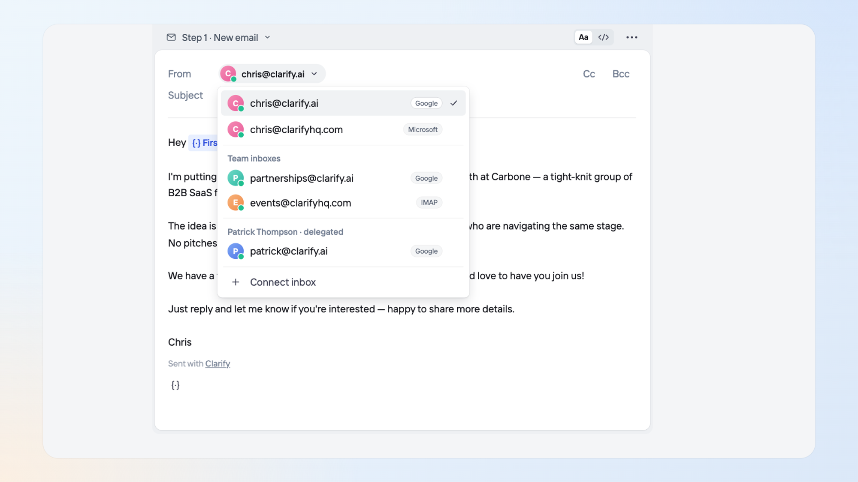Screen dimensions: 858x482
Task: Click the plus icon next to Connect inbox
Action: (x=236, y=282)
